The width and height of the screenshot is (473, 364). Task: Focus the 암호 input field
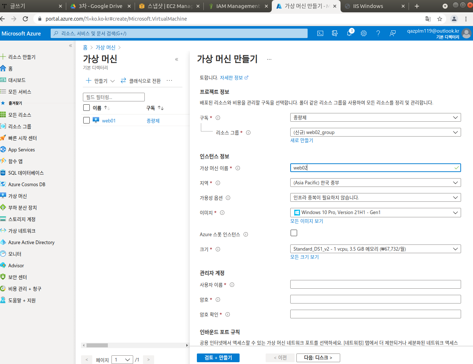pos(375,299)
